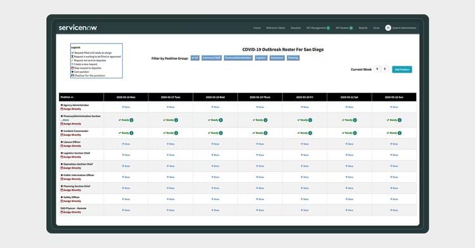Click the green badge on Sunday Finance Ready
The height and width of the screenshot is (248, 475).
(400, 120)
